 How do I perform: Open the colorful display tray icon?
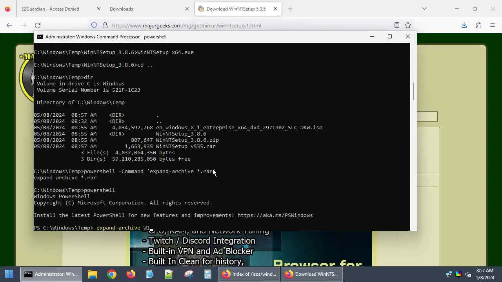(x=458, y=274)
